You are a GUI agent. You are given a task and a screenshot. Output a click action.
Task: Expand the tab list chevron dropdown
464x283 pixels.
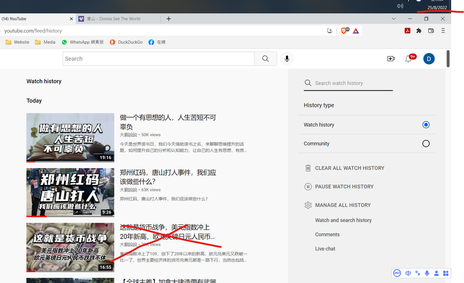pyautogui.click(x=393, y=18)
